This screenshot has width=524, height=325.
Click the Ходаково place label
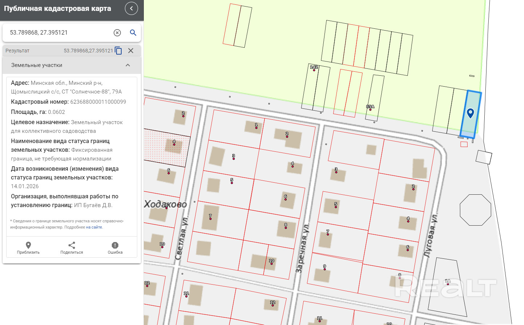click(165, 204)
